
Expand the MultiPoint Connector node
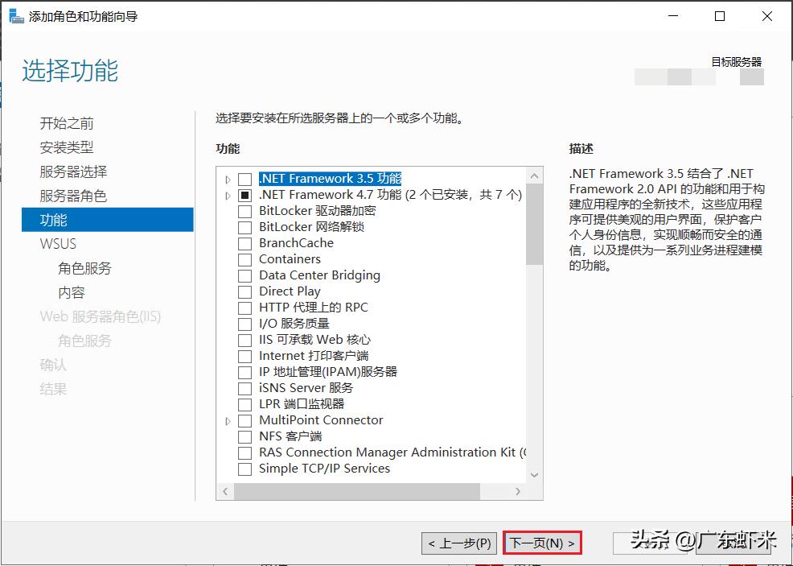(x=228, y=420)
